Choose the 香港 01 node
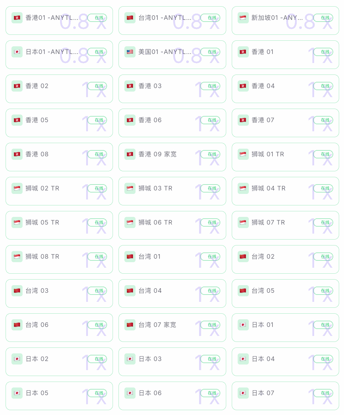This screenshot has height=415, width=344. tap(285, 55)
